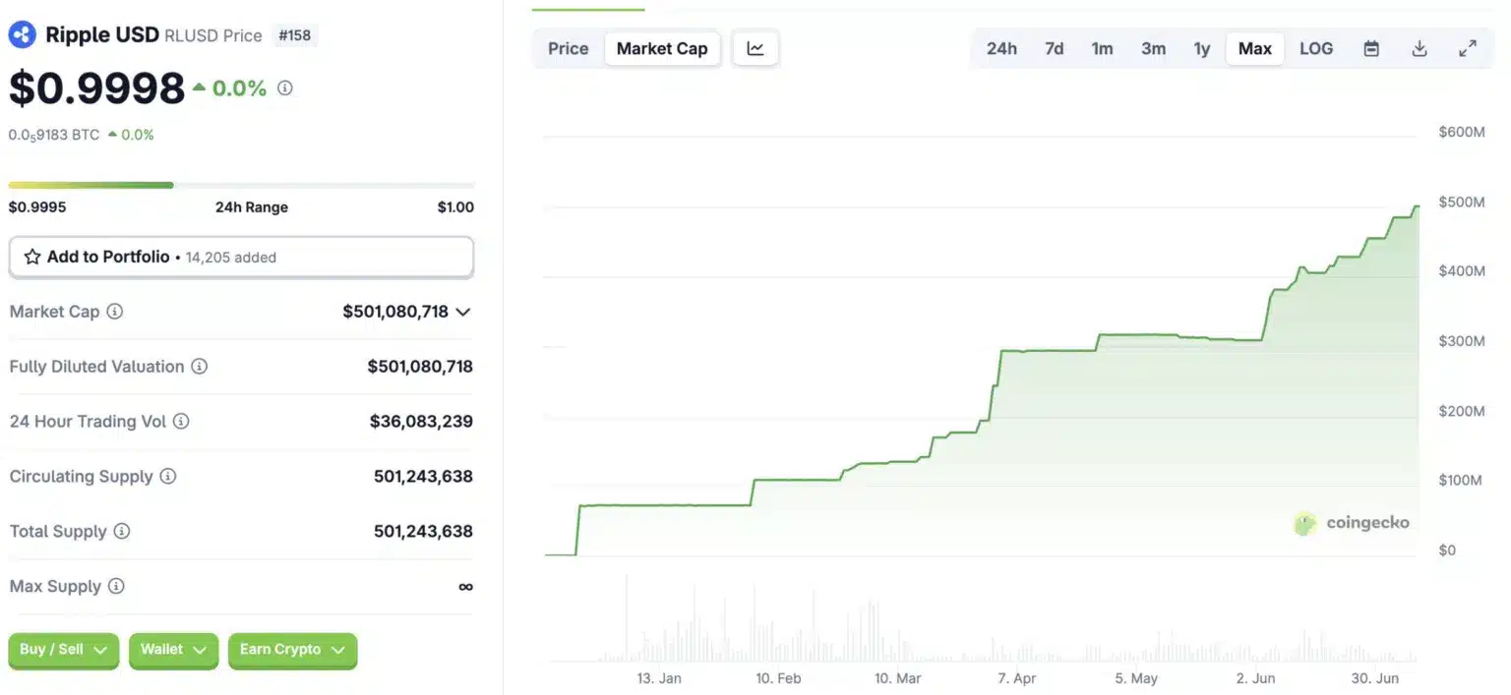The image size is (1511, 695).
Task: Click the 24 Hour Trading Vol value $36,083,239
Action: [x=421, y=422]
